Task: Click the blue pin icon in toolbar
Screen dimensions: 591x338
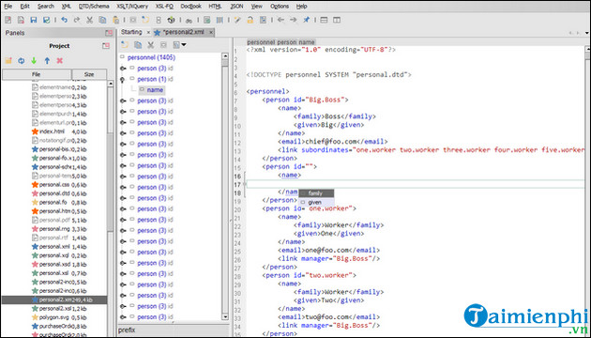Action: click(307, 20)
